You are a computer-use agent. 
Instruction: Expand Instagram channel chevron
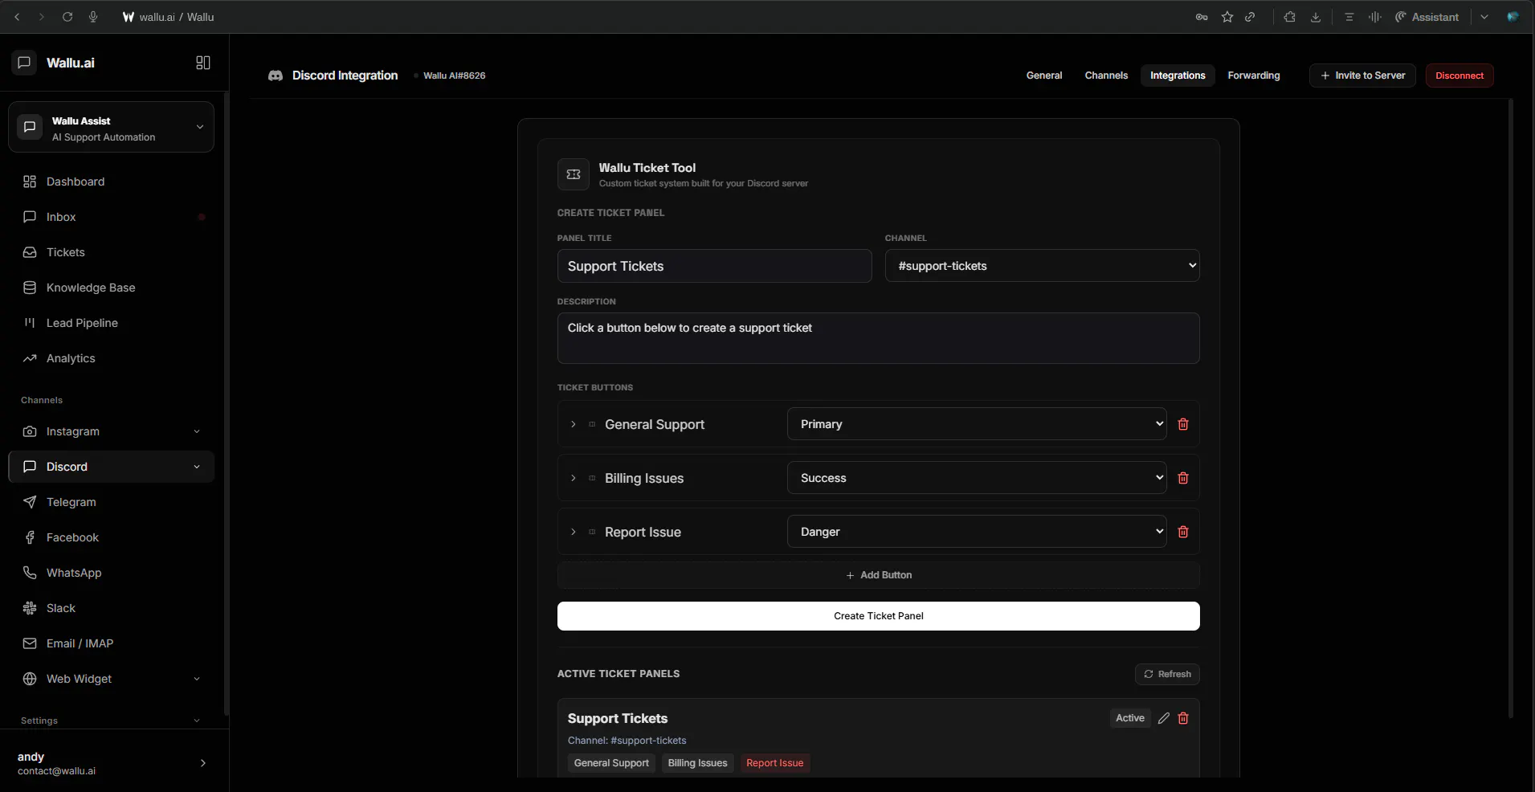click(197, 431)
